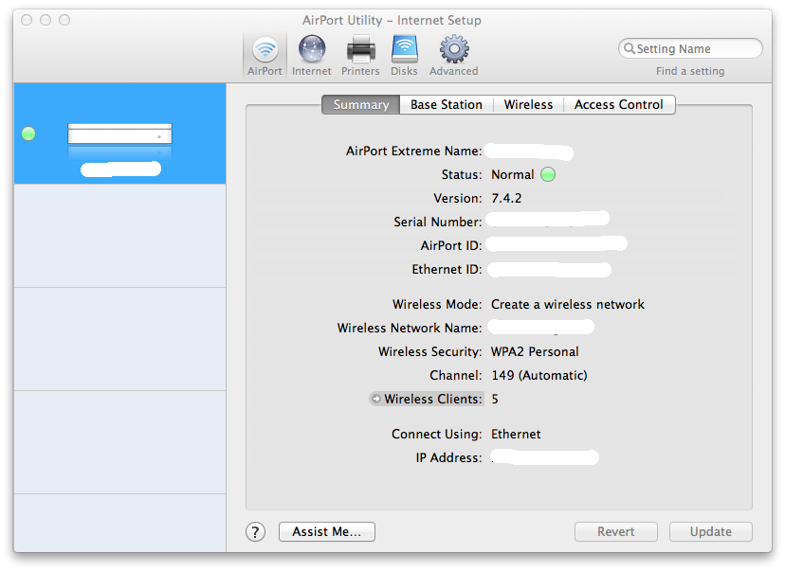Click the AirPort ID label
This screenshot has height=571, width=785.
[x=451, y=246]
